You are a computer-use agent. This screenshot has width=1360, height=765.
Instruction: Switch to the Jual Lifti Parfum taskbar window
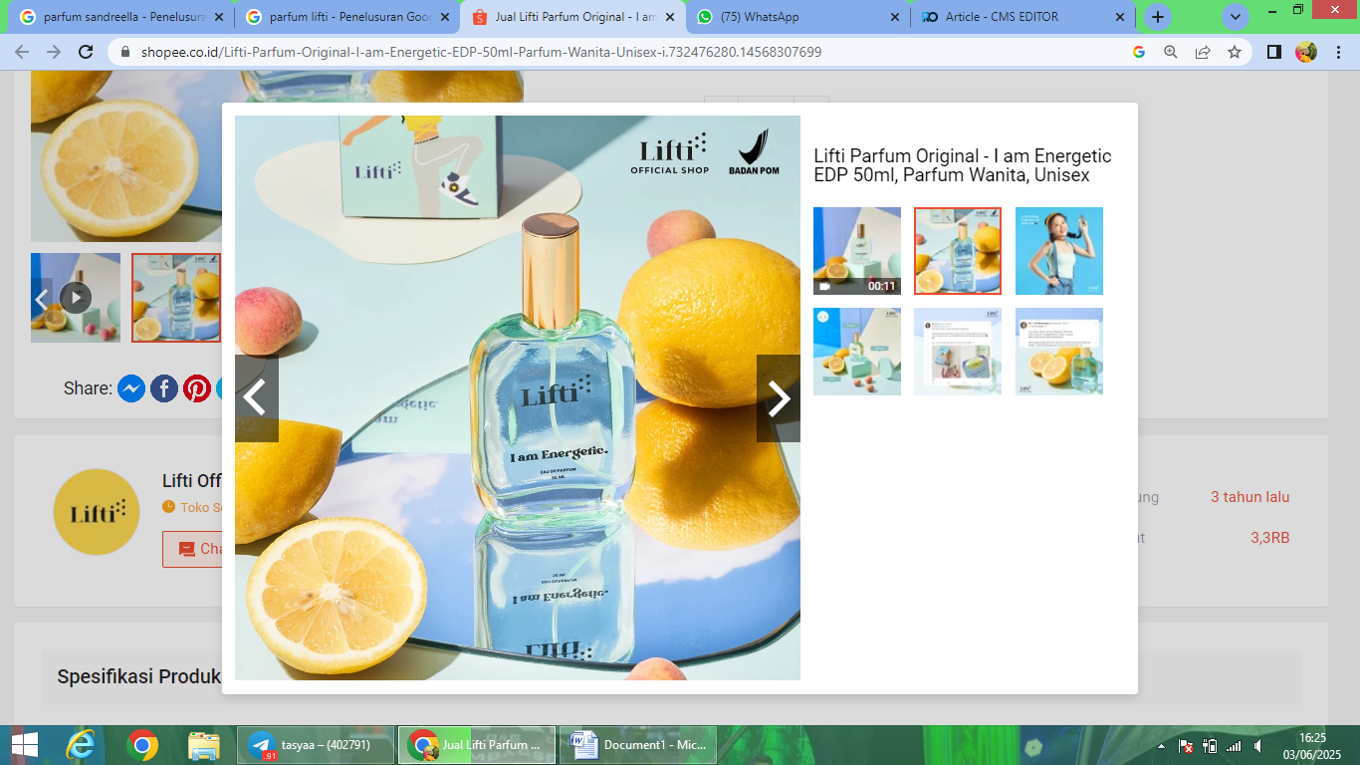point(477,745)
